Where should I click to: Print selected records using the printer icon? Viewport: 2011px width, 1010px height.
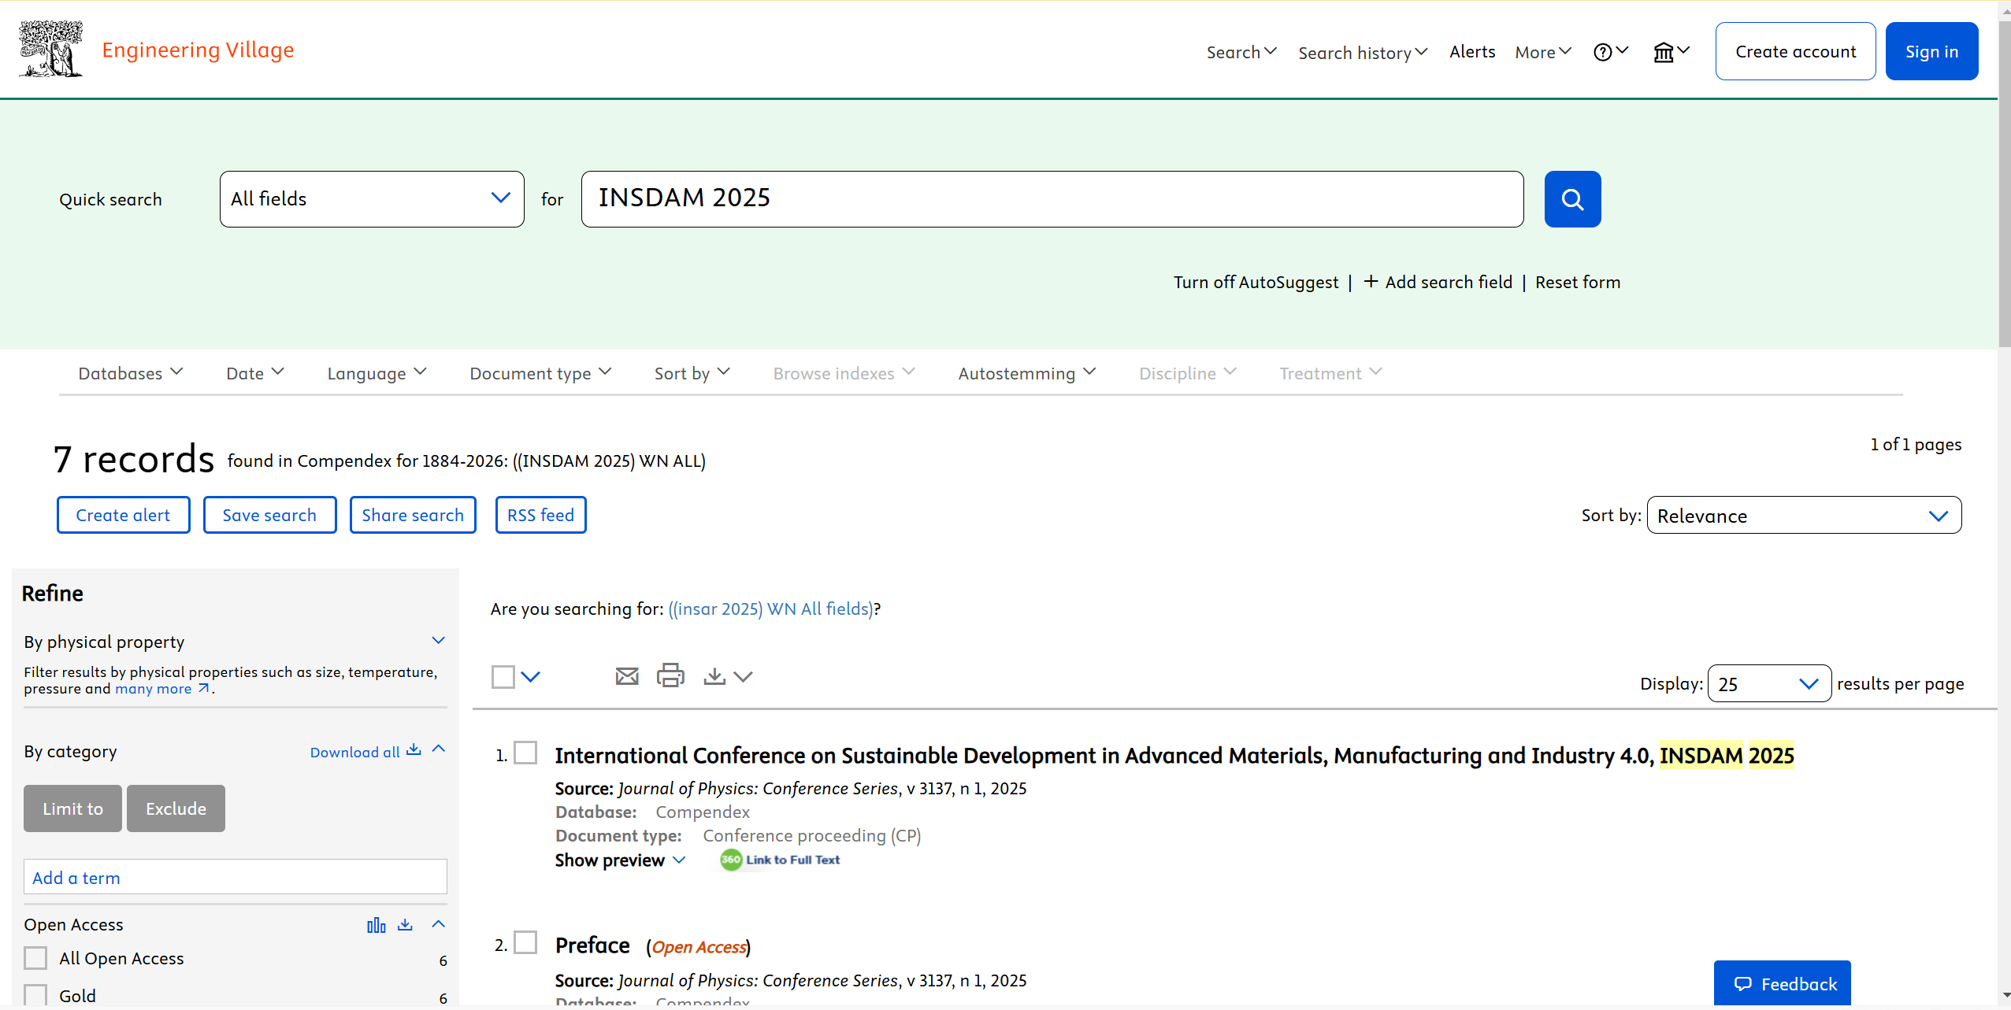click(670, 675)
